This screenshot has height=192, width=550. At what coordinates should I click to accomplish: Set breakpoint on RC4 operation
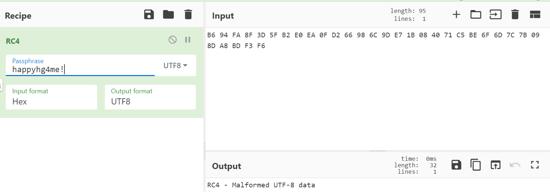click(188, 40)
